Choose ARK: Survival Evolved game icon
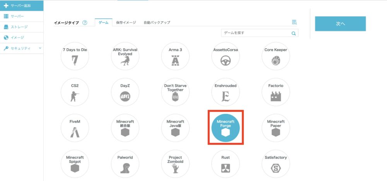This screenshot has height=181, width=387. point(125,56)
